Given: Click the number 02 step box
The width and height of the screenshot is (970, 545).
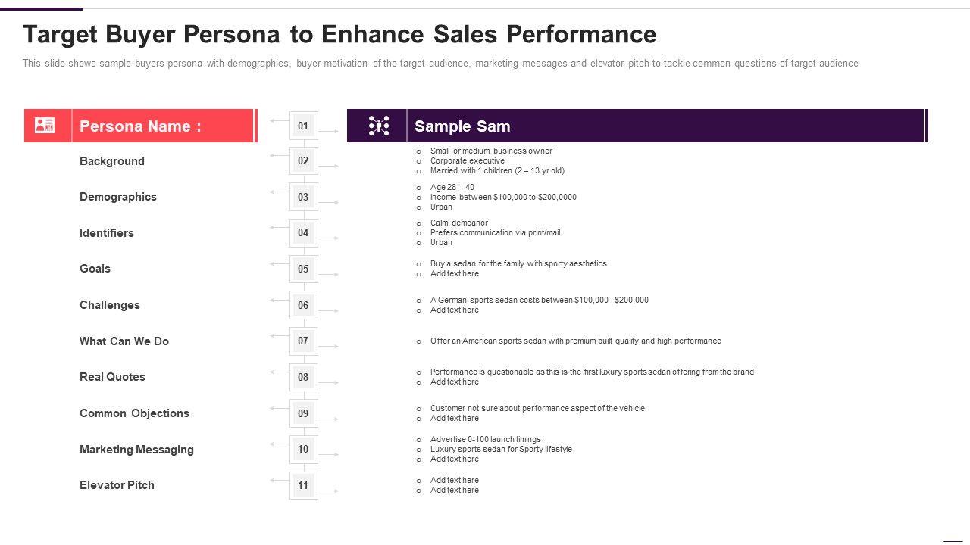Looking at the screenshot, I should [x=303, y=161].
